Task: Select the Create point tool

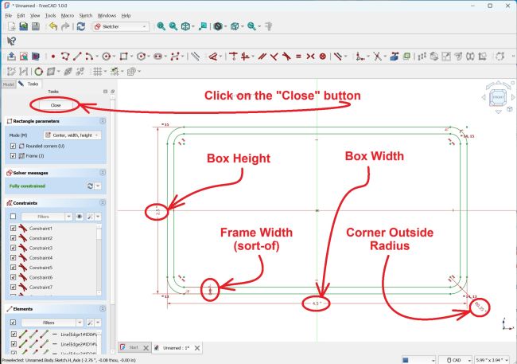Action: click(53, 57)
